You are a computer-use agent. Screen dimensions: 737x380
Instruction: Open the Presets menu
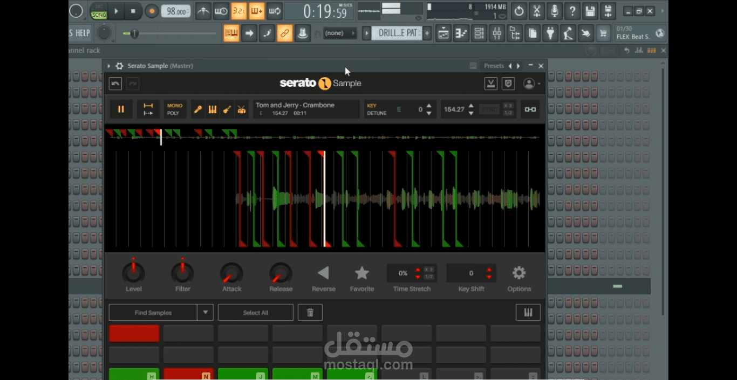pos(494,66)
